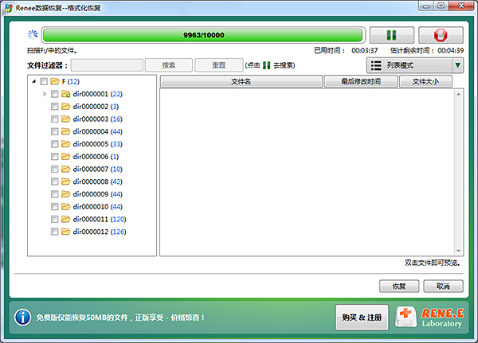Close the Renee window
The height and width of the screenshot is (343, 478).
pos(462,6)
